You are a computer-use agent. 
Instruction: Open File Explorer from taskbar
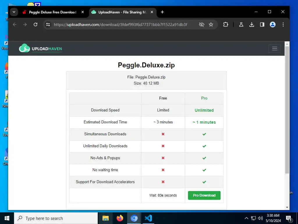pos(105,218)
